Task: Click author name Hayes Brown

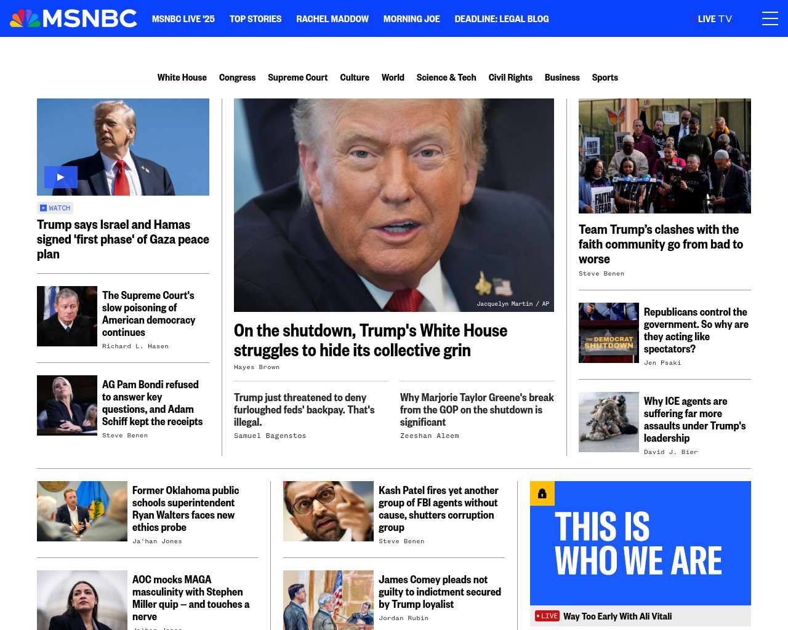Action: [257, 367]
